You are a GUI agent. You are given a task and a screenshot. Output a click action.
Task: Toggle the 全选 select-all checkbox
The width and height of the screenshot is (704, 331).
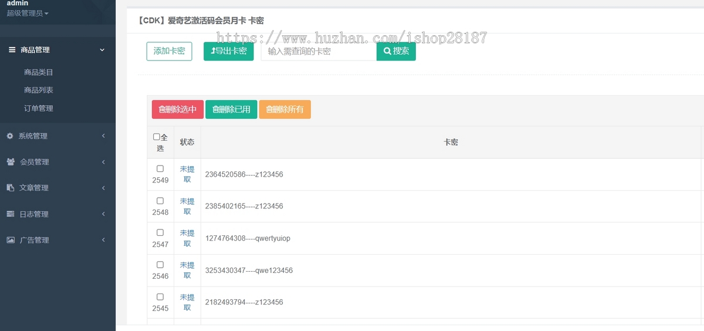point(157,137)
